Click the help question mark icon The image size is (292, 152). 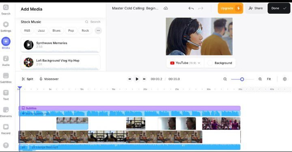(6, 145)
